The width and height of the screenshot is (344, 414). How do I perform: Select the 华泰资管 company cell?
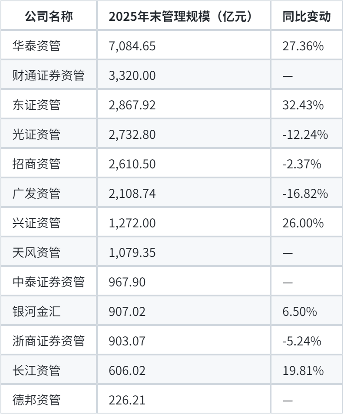36,46
